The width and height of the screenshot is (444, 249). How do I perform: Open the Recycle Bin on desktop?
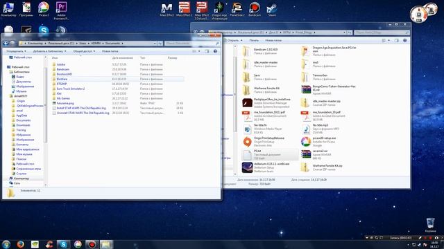pos(430,225)
